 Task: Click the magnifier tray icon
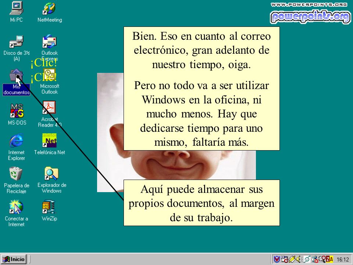click(322, 259)
